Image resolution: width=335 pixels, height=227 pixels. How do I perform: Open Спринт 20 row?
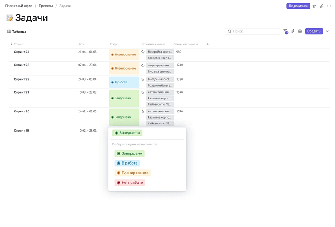click(x=21, y=111)
